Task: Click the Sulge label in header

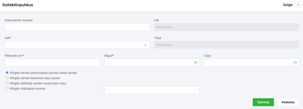Action: (x=288, y=5)
